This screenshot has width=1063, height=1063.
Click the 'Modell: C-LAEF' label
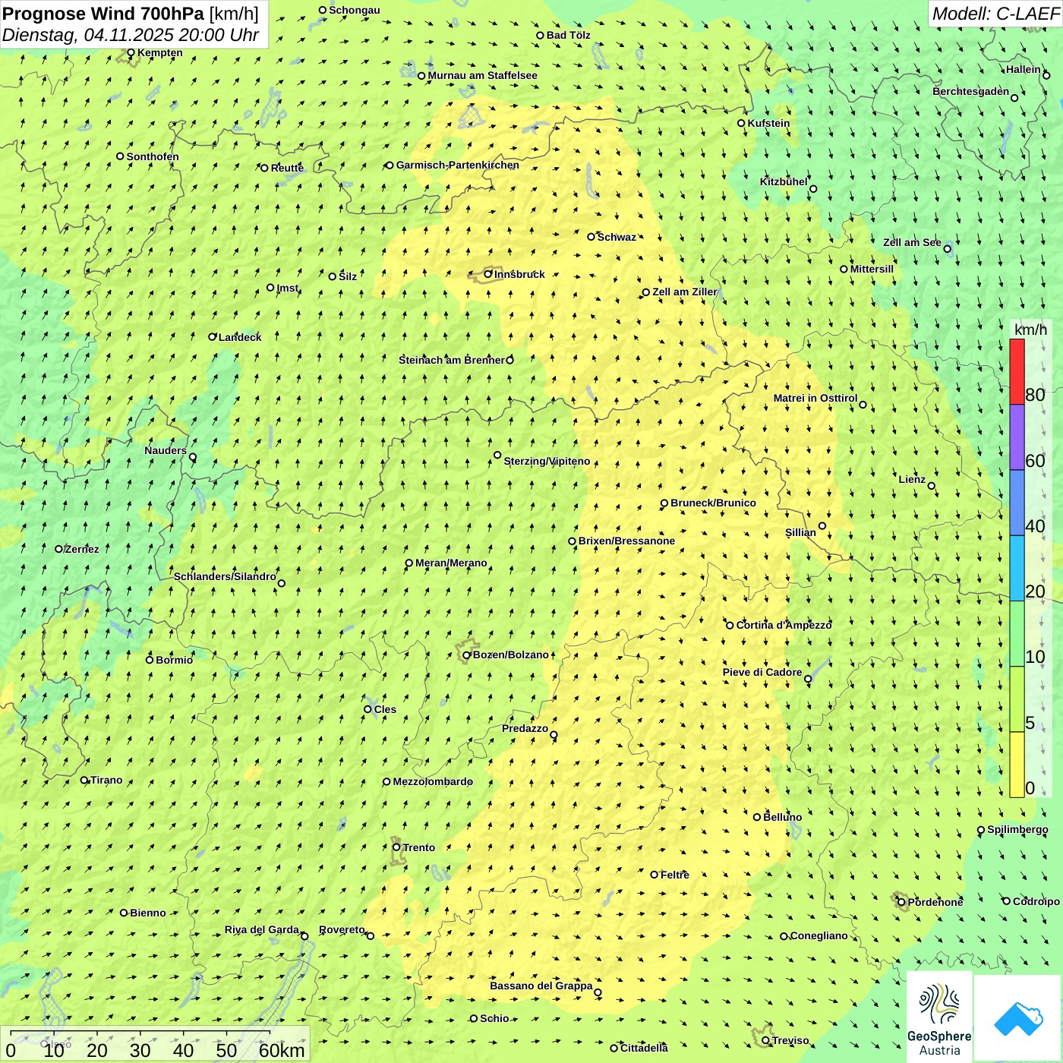click(995, 13)
